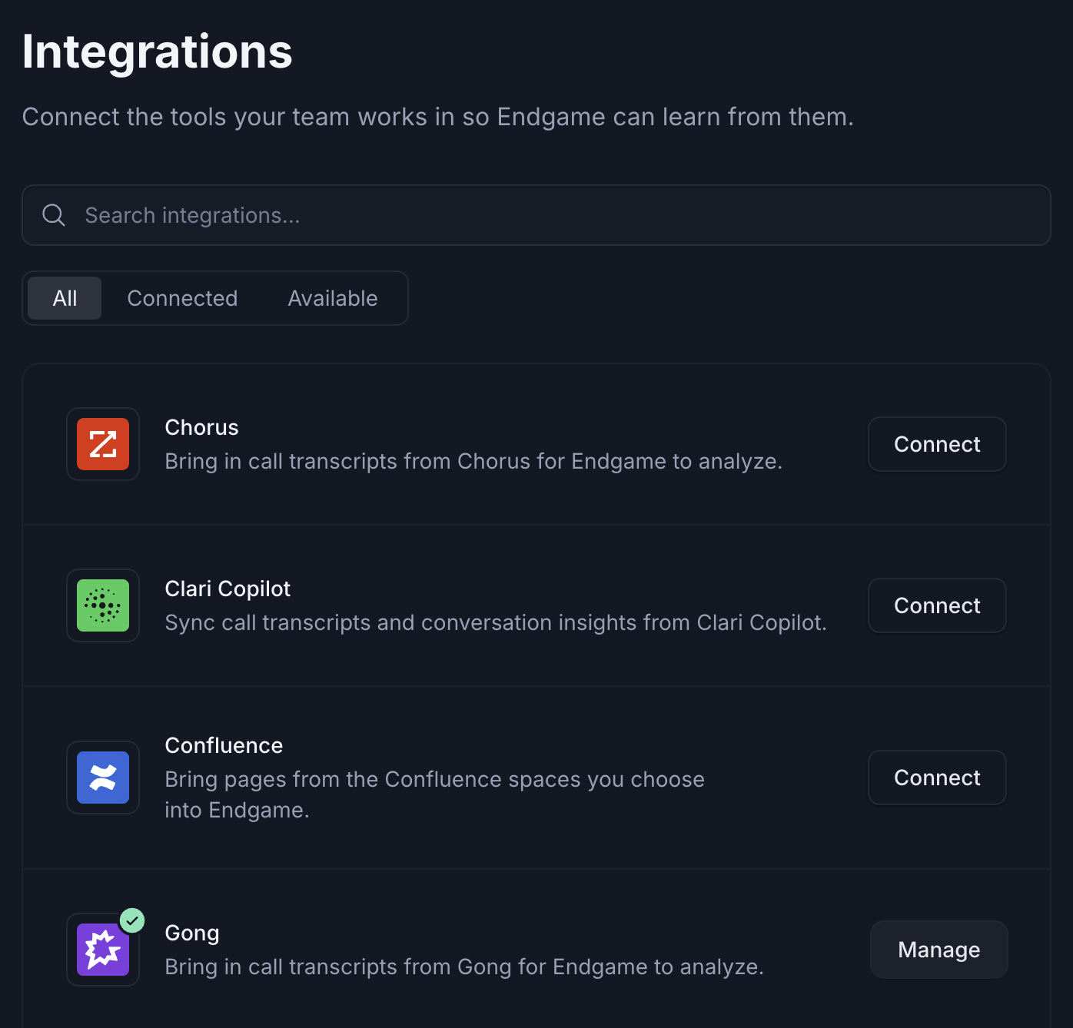Click the Chorus title text
Screen dimensions: 1073x1028
[x=201, y=427]
